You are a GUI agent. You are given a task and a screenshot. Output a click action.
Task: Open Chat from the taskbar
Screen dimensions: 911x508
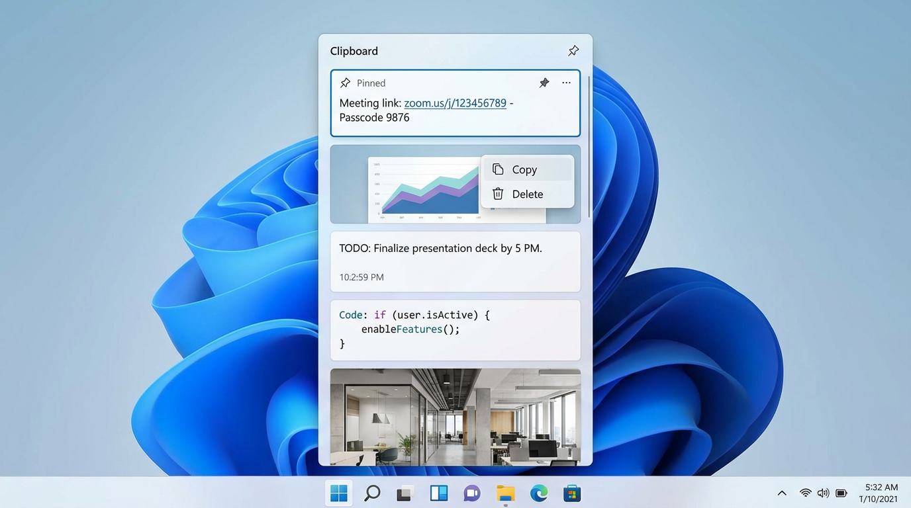[472, 493]
